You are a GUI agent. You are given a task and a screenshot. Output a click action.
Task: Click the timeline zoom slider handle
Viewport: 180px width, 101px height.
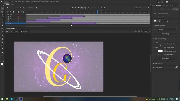(x=141, y=8)
